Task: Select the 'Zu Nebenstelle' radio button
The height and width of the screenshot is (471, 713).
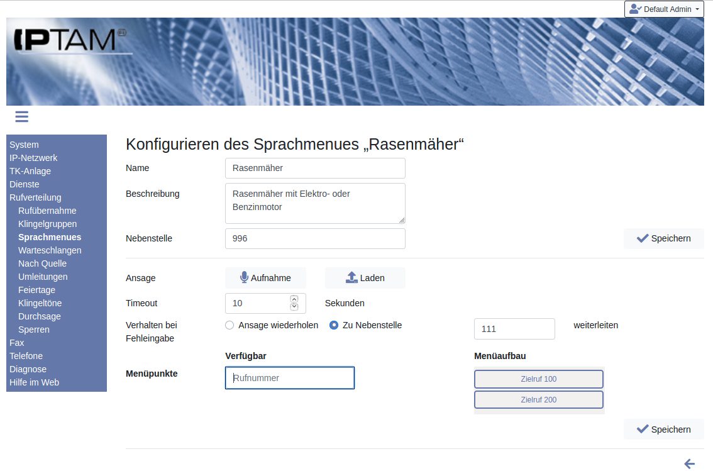Action: (x=334, y=325)
